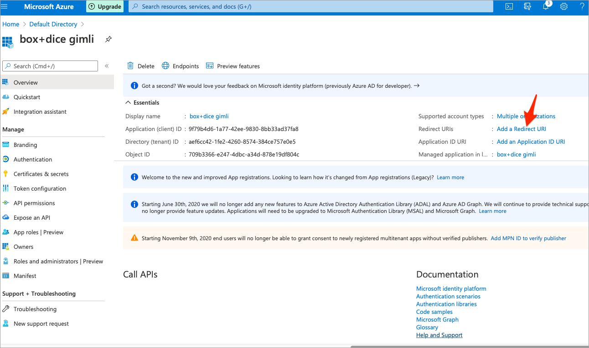589x348 pixels.
Task: Click the Quickstart cloud icon
Action: 6,97
